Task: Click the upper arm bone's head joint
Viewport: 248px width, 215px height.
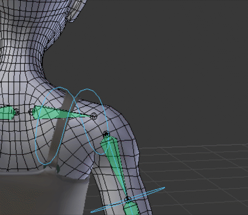Action: (106, 134)
